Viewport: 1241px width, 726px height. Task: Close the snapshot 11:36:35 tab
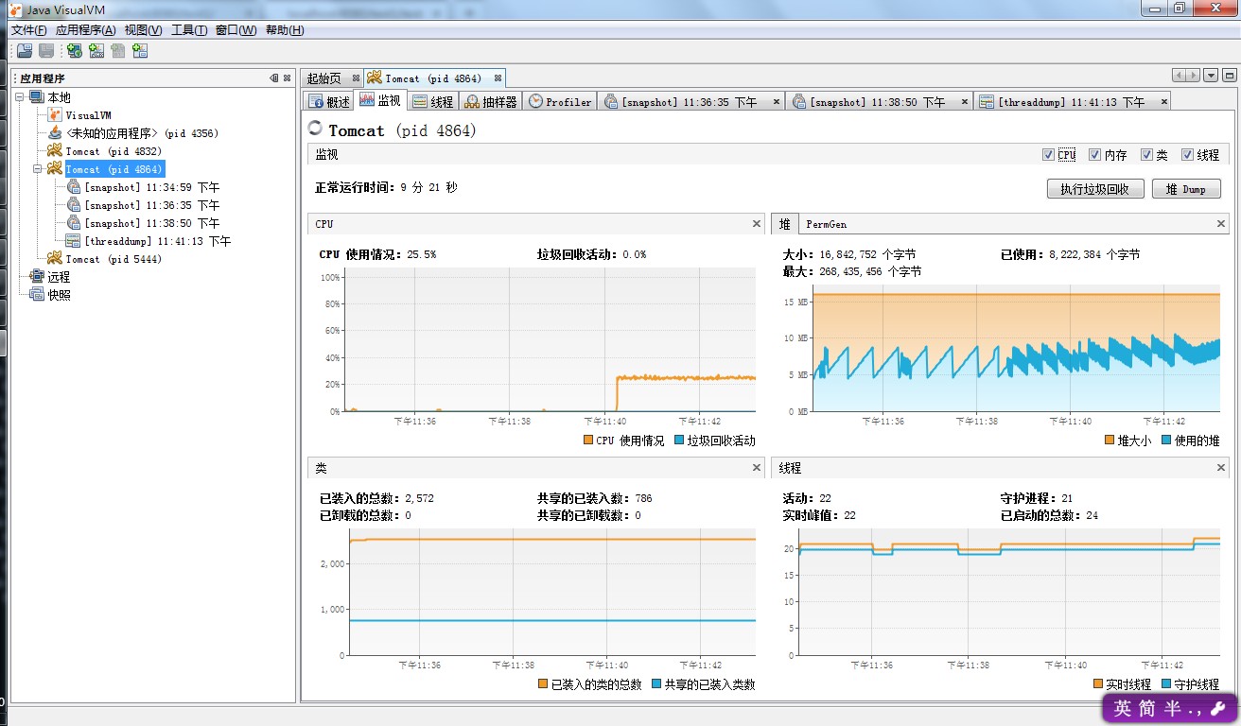click(x=777, y=101)
